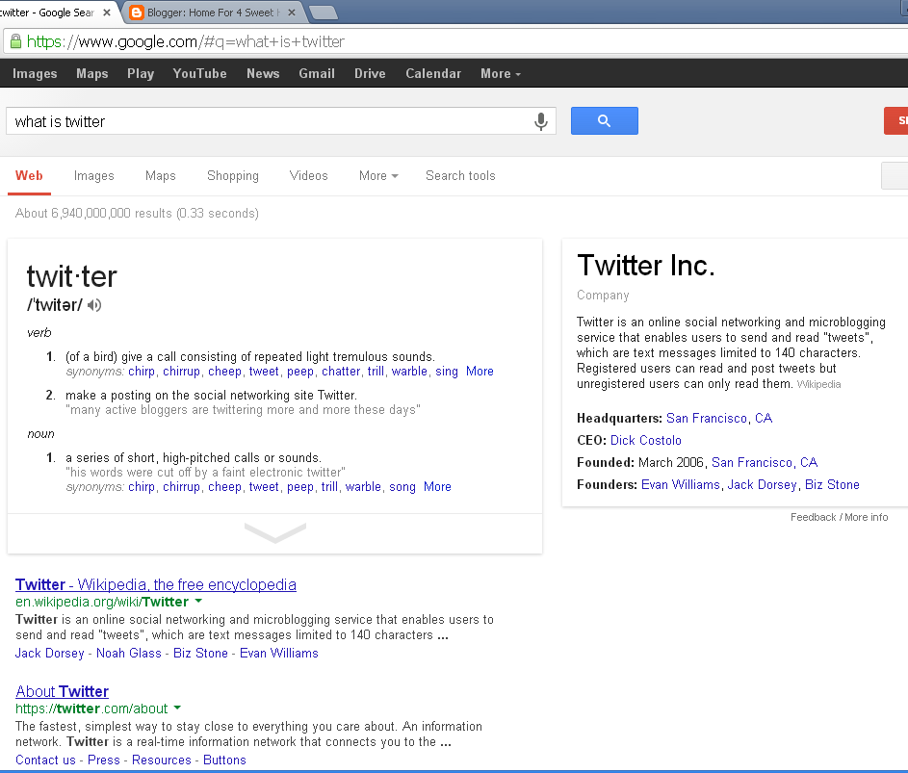Click the microphone voice search icon

point(541,121)
